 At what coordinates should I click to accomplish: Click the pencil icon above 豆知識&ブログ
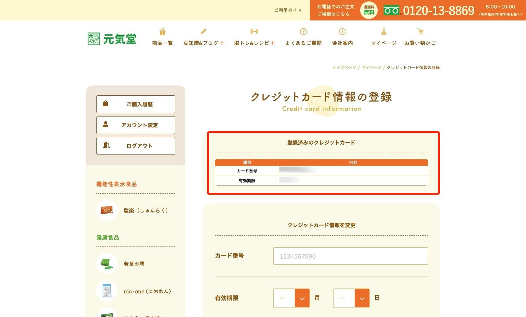203,31
